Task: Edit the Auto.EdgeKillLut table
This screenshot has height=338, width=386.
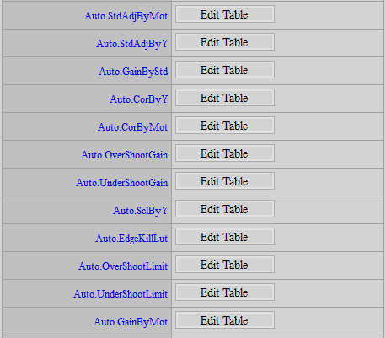Action: click(x=225, y=237)
